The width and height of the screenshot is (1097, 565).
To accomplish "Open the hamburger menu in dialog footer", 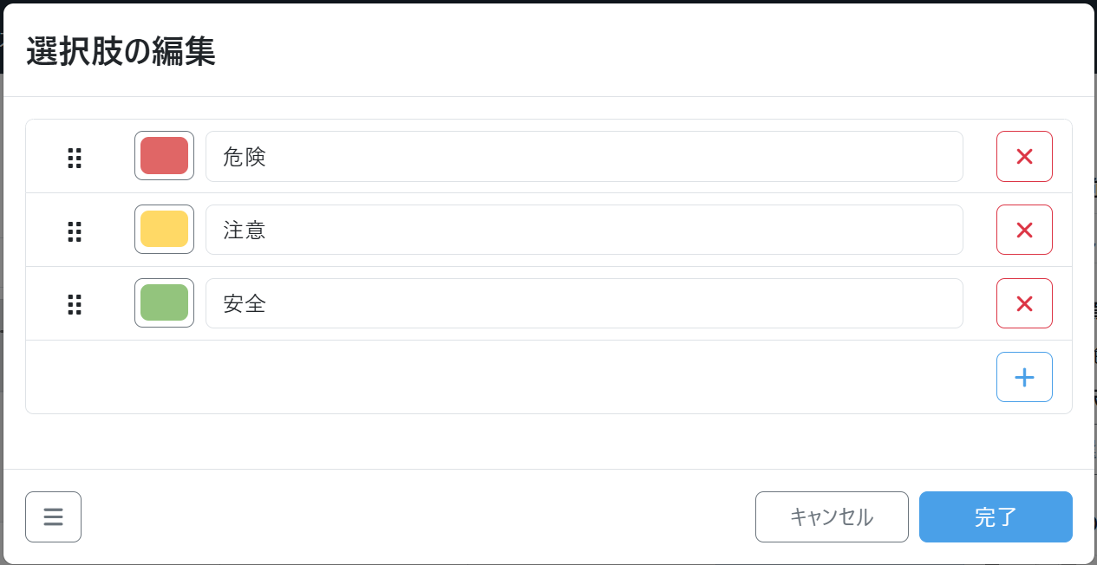I will [x=53, y=517].
